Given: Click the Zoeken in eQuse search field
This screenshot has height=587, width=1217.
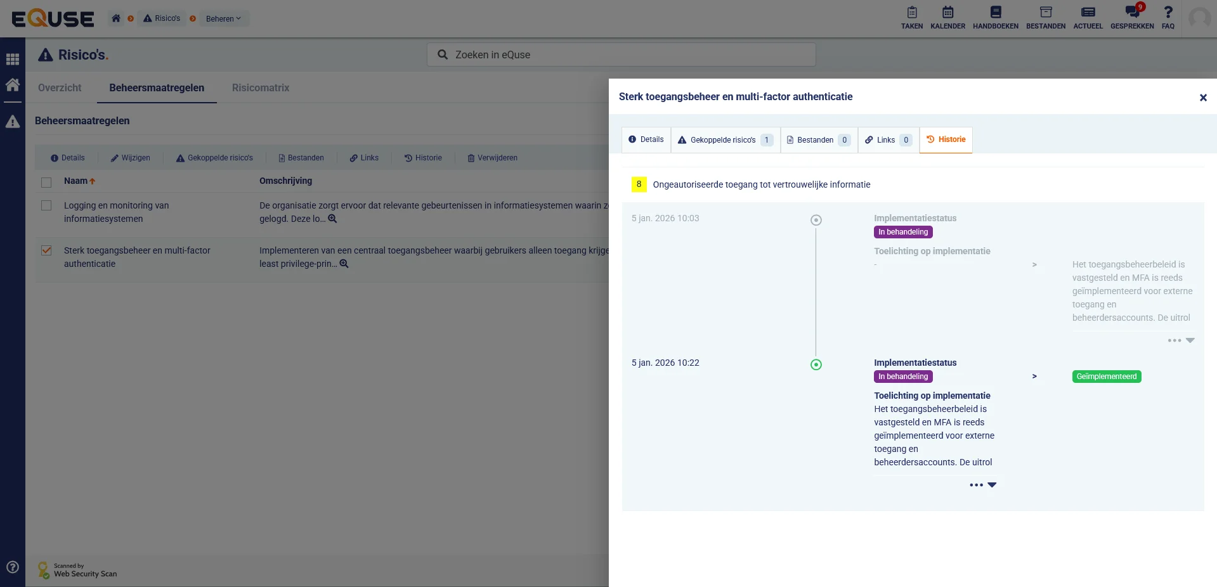Looking at the screenshot, I should pos(622,55).
